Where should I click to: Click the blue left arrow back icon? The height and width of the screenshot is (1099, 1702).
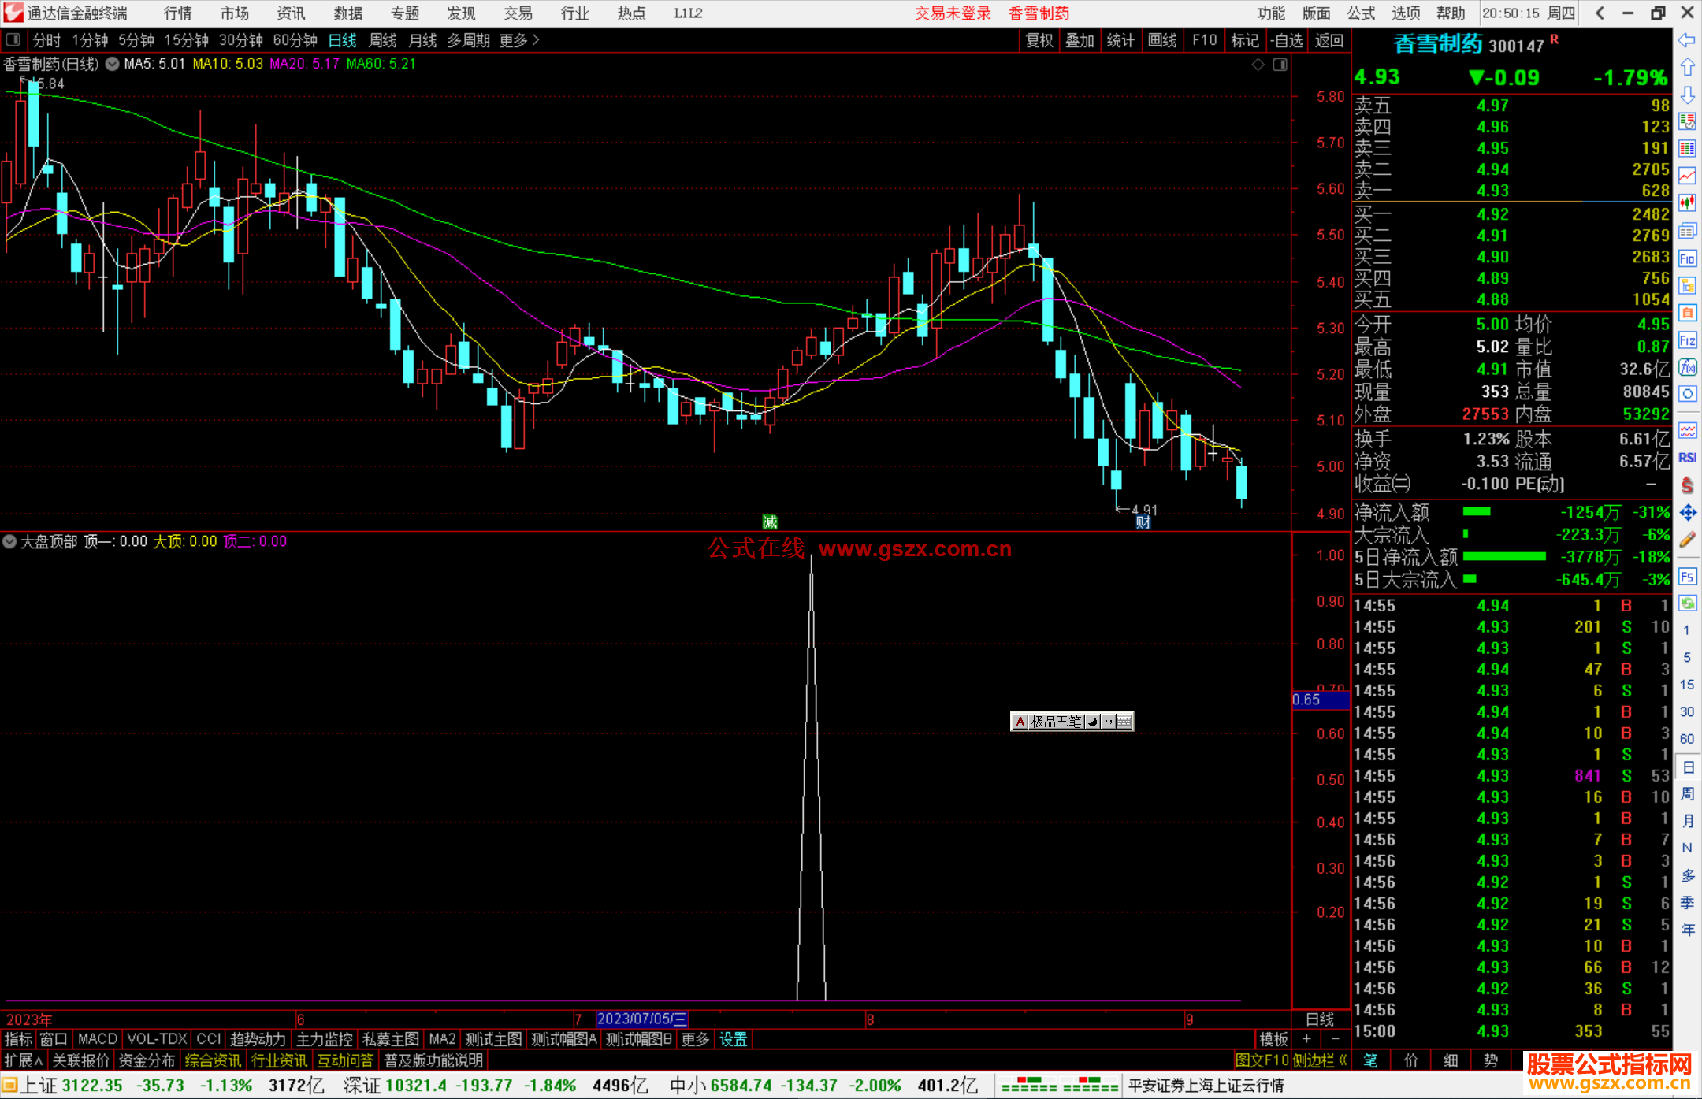pyautogui.click(x=1687, y=40)
